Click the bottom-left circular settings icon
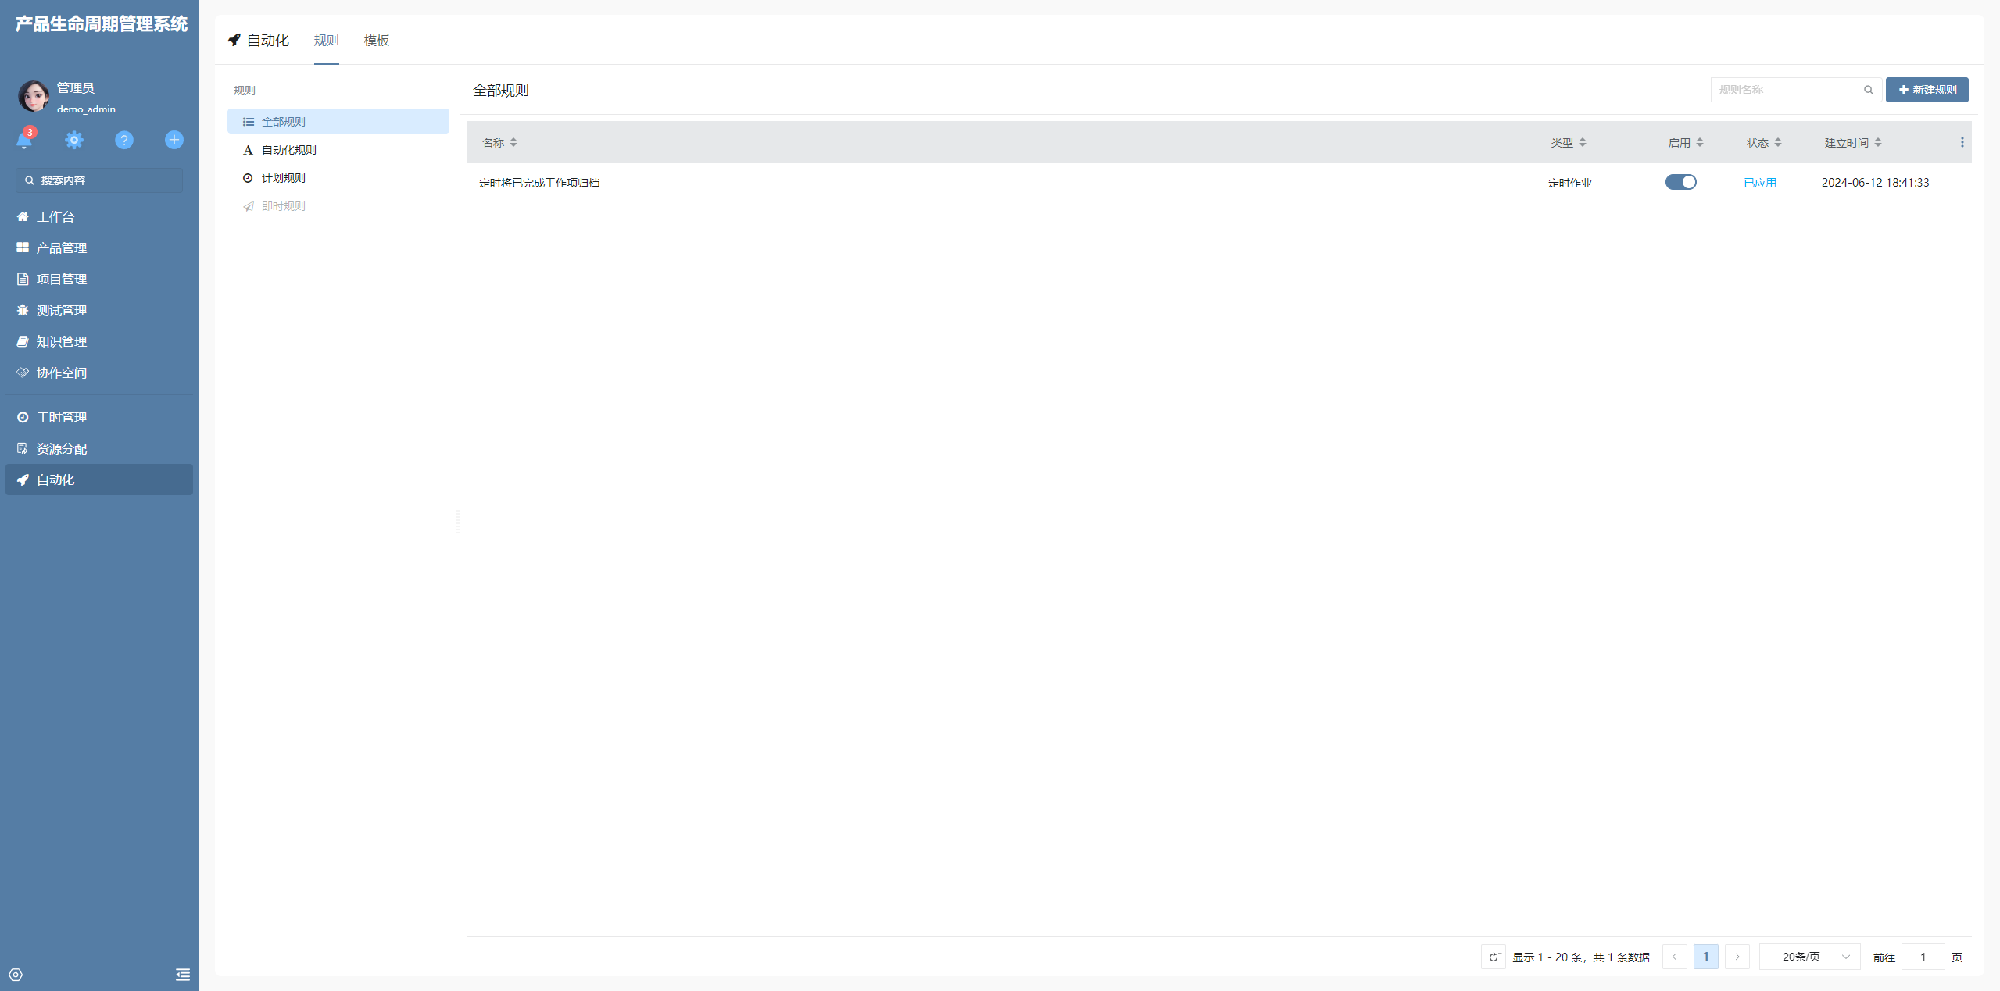 pyautogui.click(x=16, y=975)
